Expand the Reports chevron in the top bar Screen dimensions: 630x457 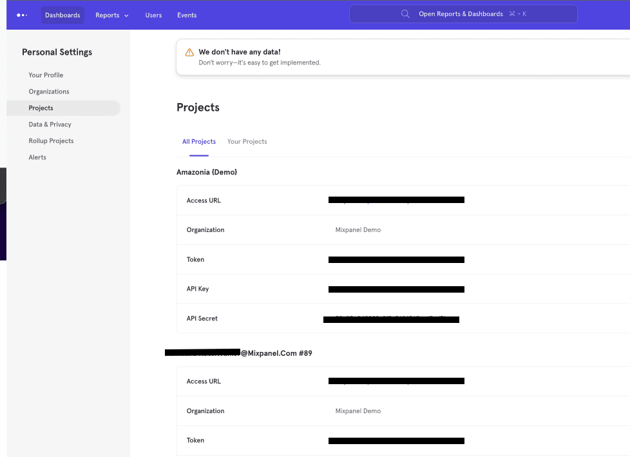[126, 15]
